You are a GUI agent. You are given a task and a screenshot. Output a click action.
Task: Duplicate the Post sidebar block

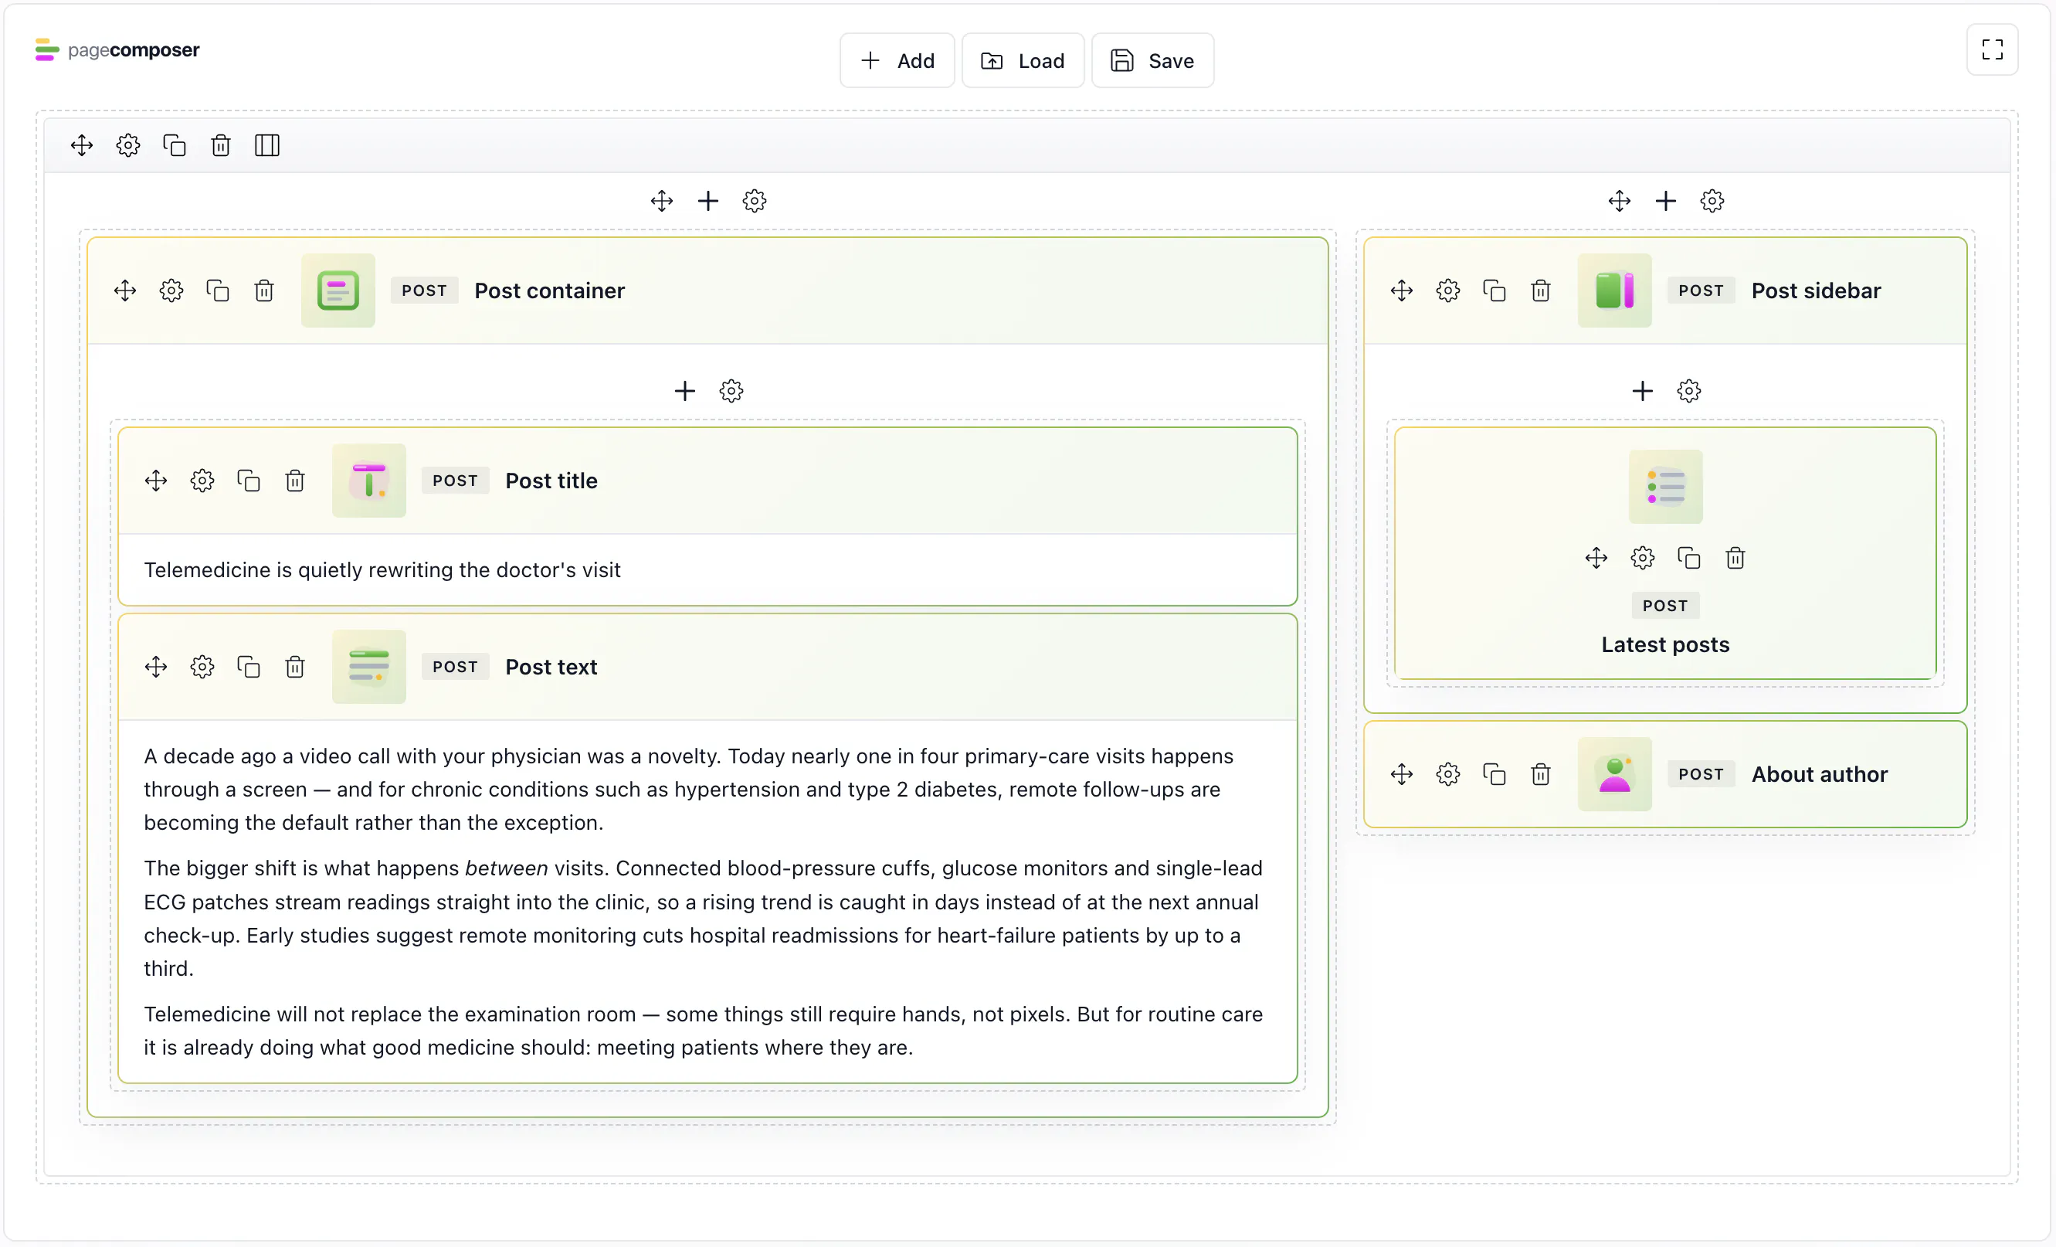tap(1495, 291)
